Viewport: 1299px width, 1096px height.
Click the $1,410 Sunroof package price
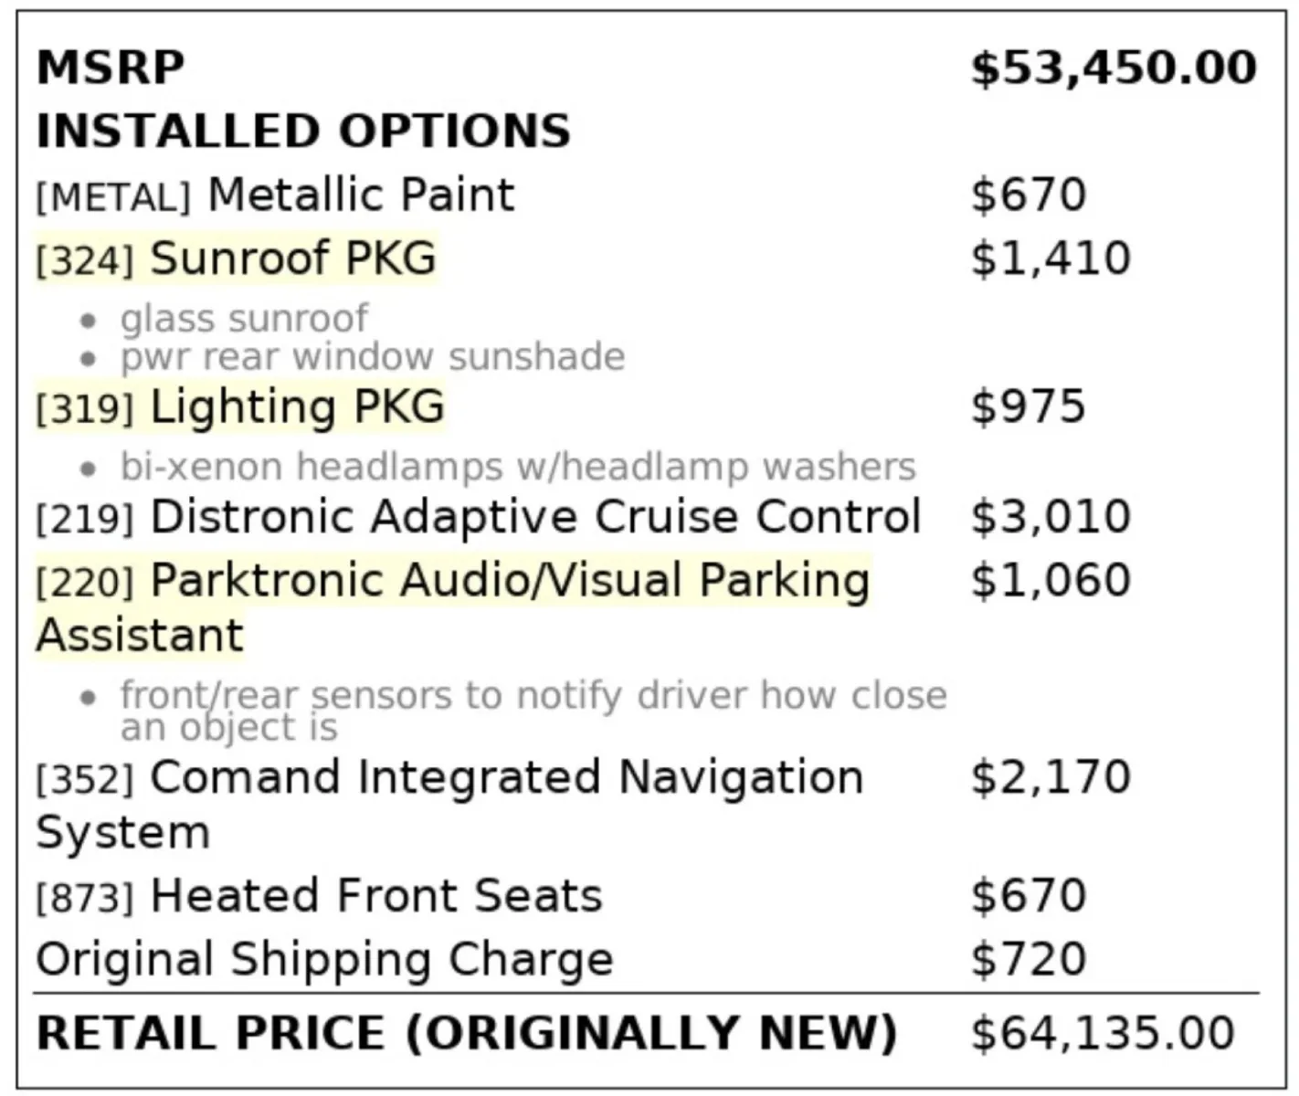click(1051, 258)
